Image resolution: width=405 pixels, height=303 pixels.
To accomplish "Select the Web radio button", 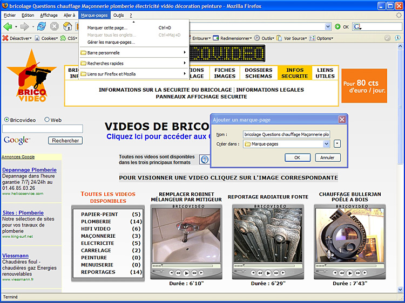I will coord(47,120).
